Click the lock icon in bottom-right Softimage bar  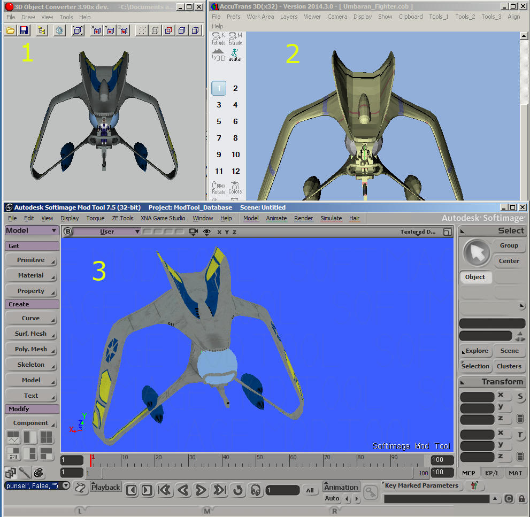point(521,499)
